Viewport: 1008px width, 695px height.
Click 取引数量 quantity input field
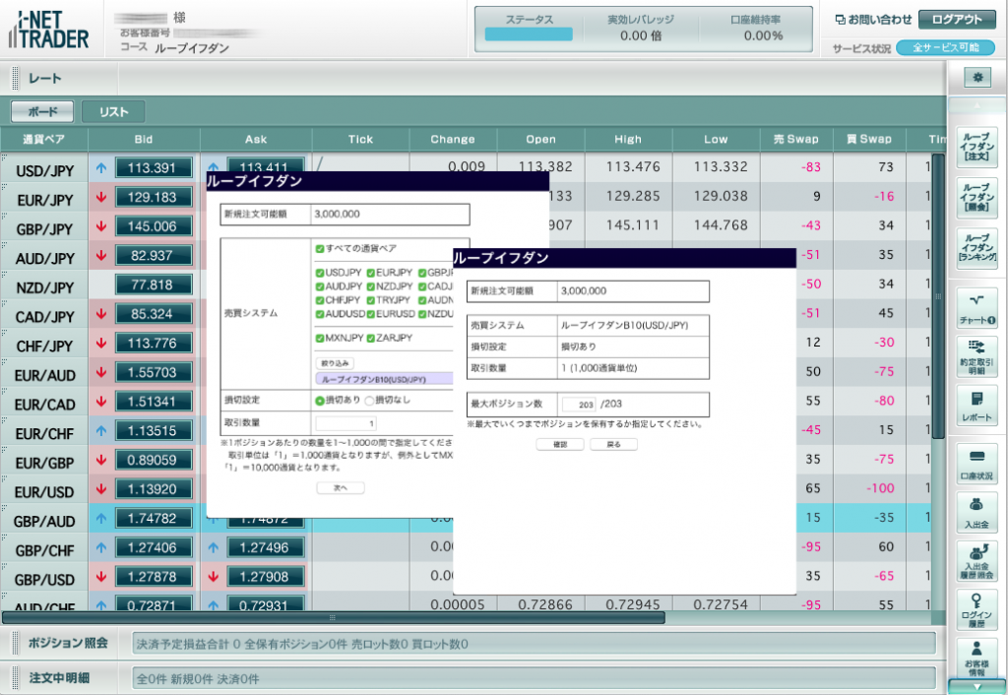(x=346, y=423)
